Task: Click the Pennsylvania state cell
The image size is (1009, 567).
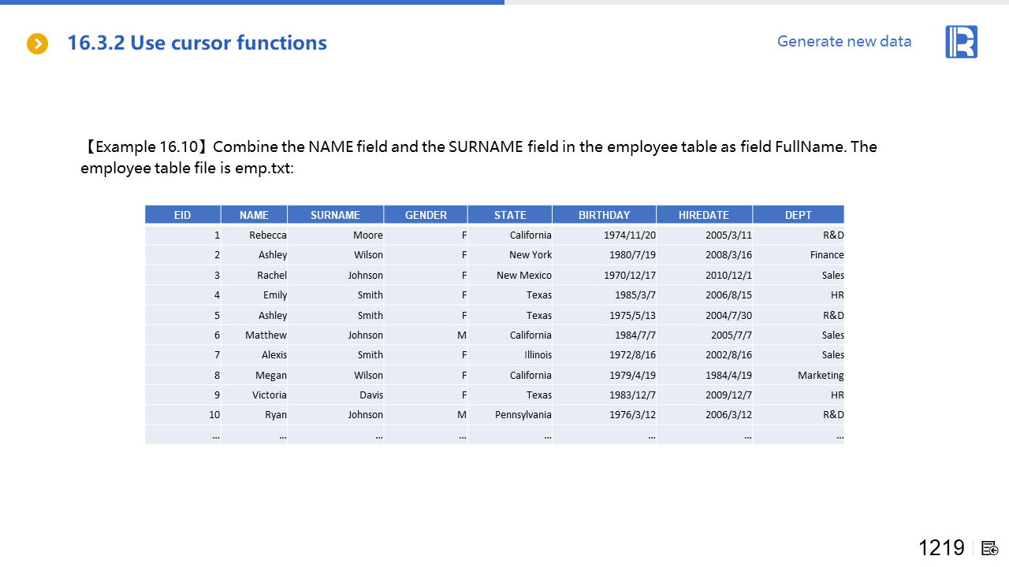Action: pyautogui.click(x=523, y=415)
